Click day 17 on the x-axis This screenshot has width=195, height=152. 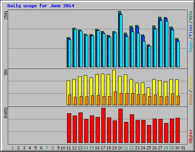pos(103,148)
